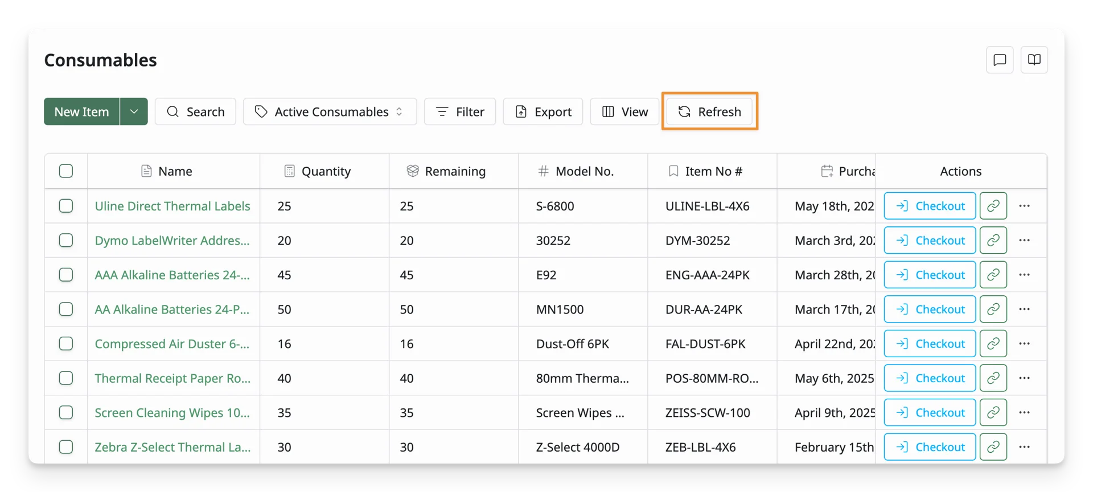Sort by the Name column header

[174, 171]
